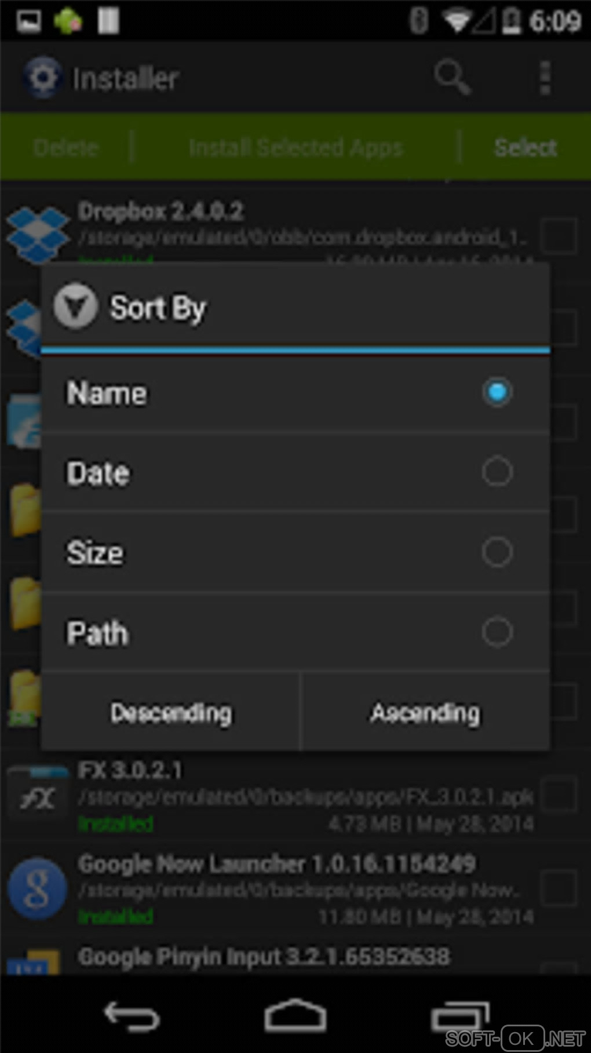
Task: Choose the Size sort radio button
Action: pyautogui.click(x=497, y=552)
